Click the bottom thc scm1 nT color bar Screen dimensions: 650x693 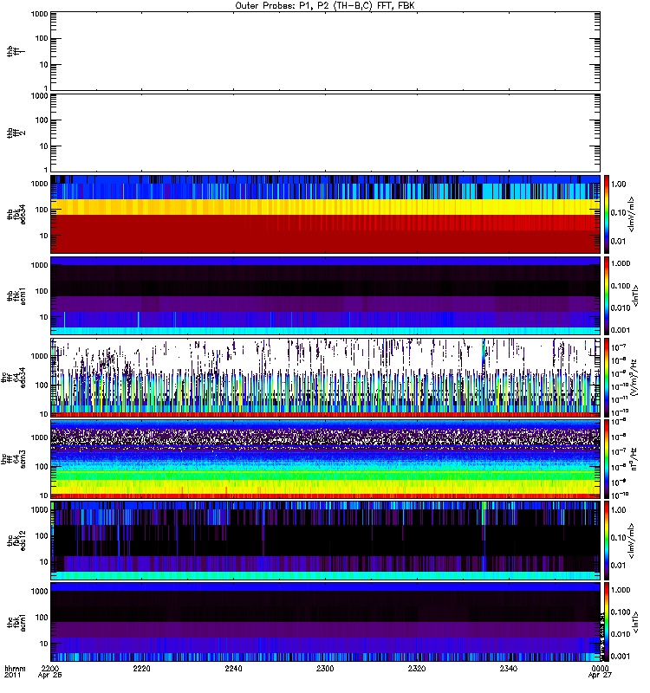pos(607,622)
